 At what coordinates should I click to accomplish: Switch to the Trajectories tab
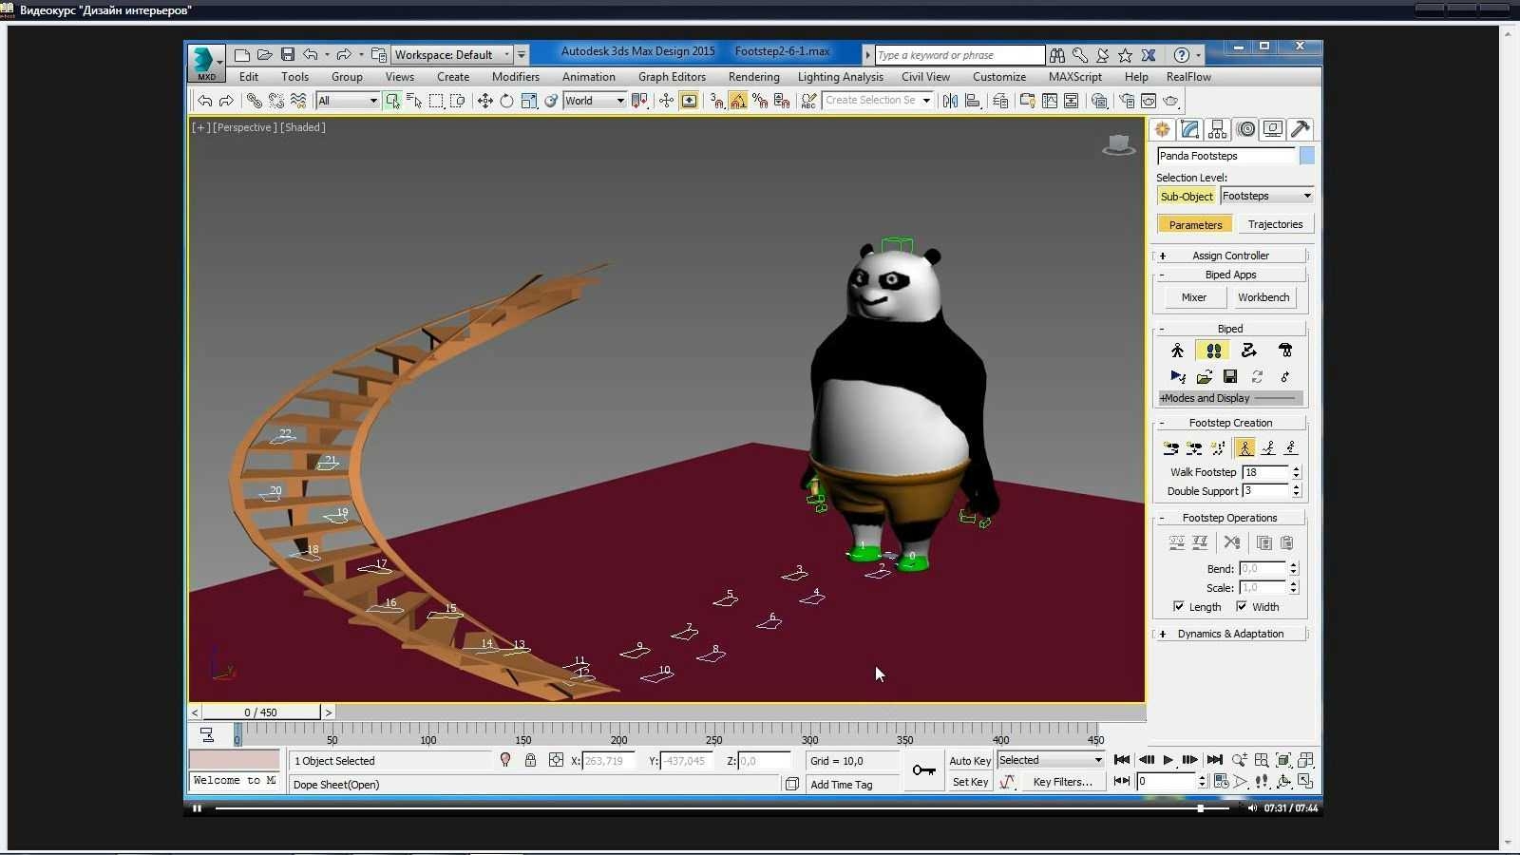coord(1275,224)
